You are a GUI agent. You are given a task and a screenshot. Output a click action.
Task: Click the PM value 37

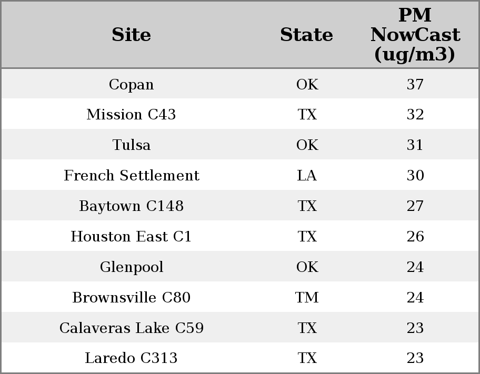[415, 84]
